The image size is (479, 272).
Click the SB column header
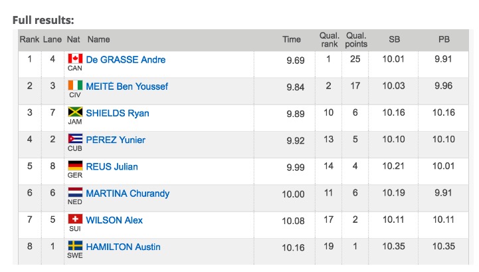(395, 39)
